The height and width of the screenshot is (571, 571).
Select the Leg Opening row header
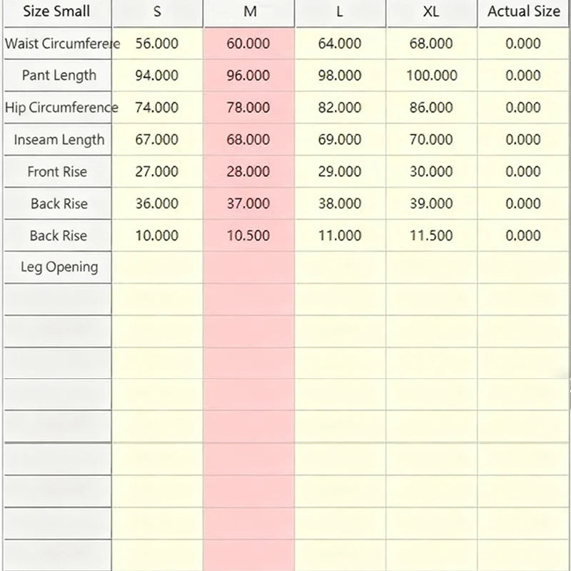point(57,267)
